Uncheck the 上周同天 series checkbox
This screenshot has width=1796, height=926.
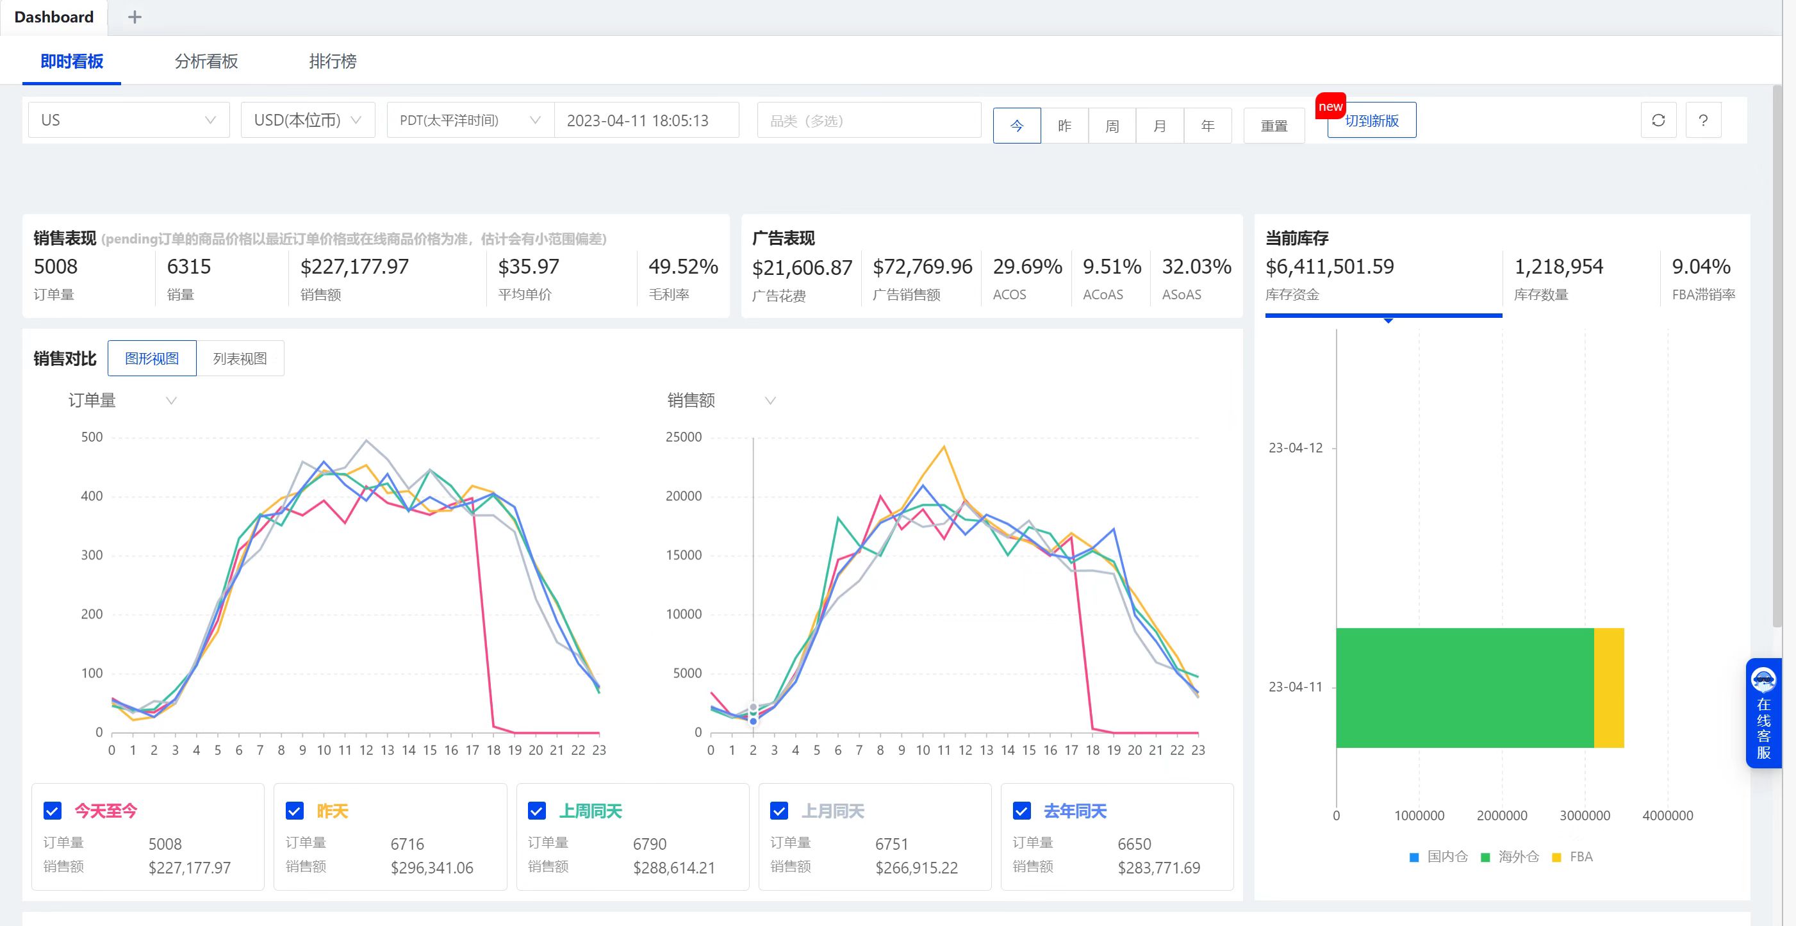pos(536,811)
